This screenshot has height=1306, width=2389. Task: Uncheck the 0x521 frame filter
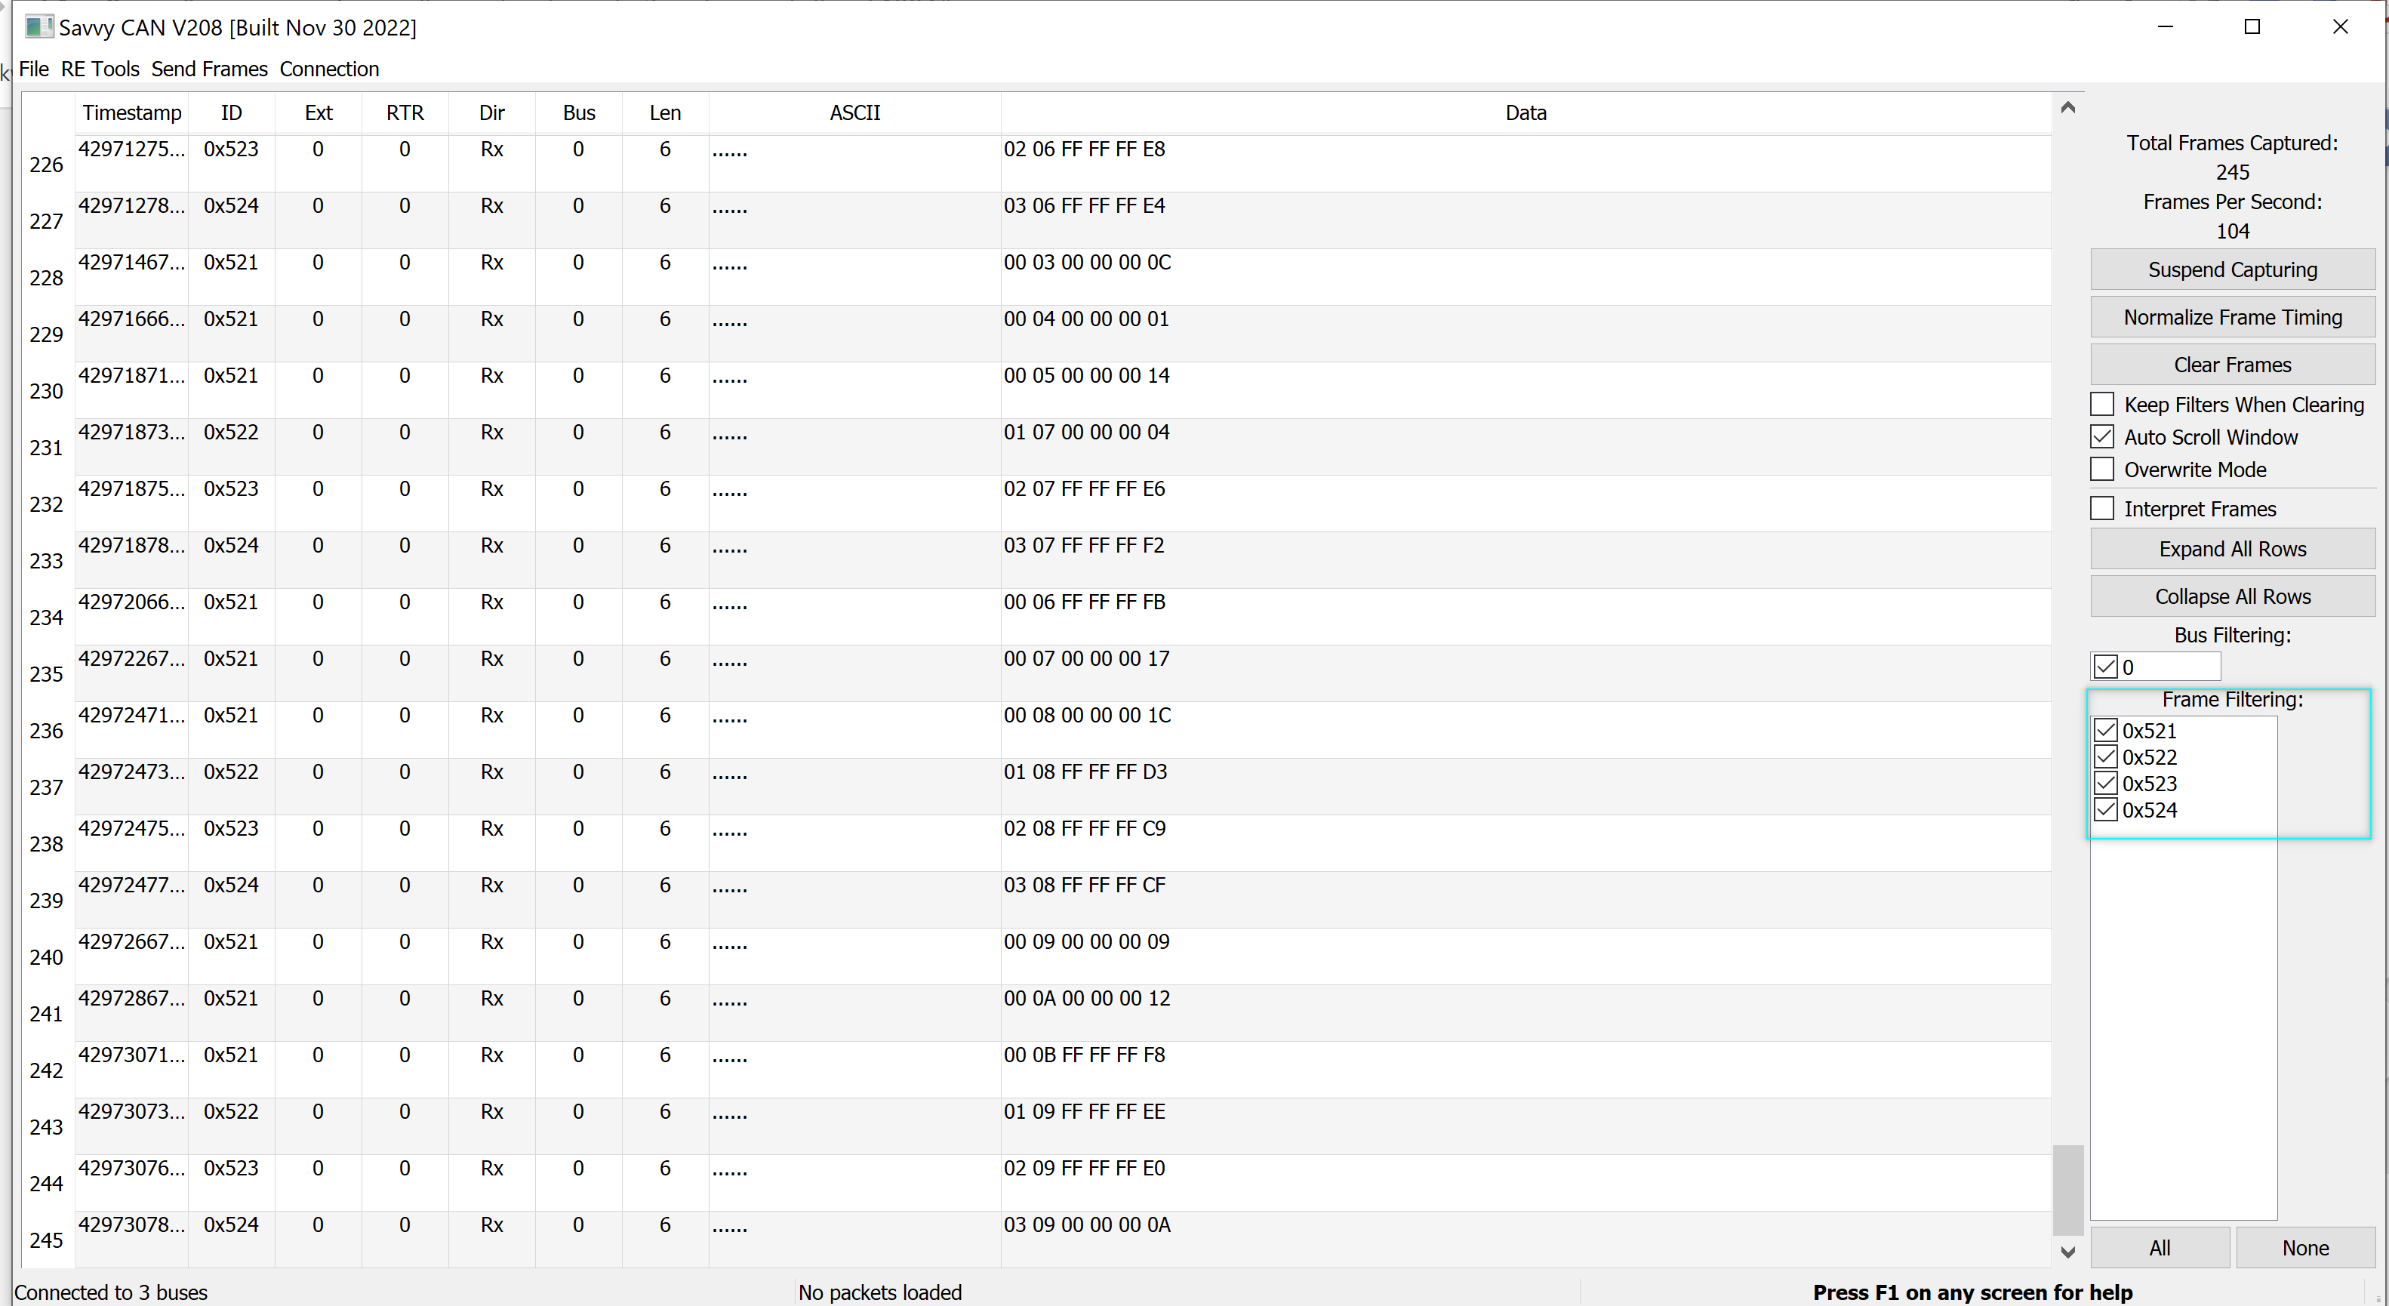(2106, 730)
